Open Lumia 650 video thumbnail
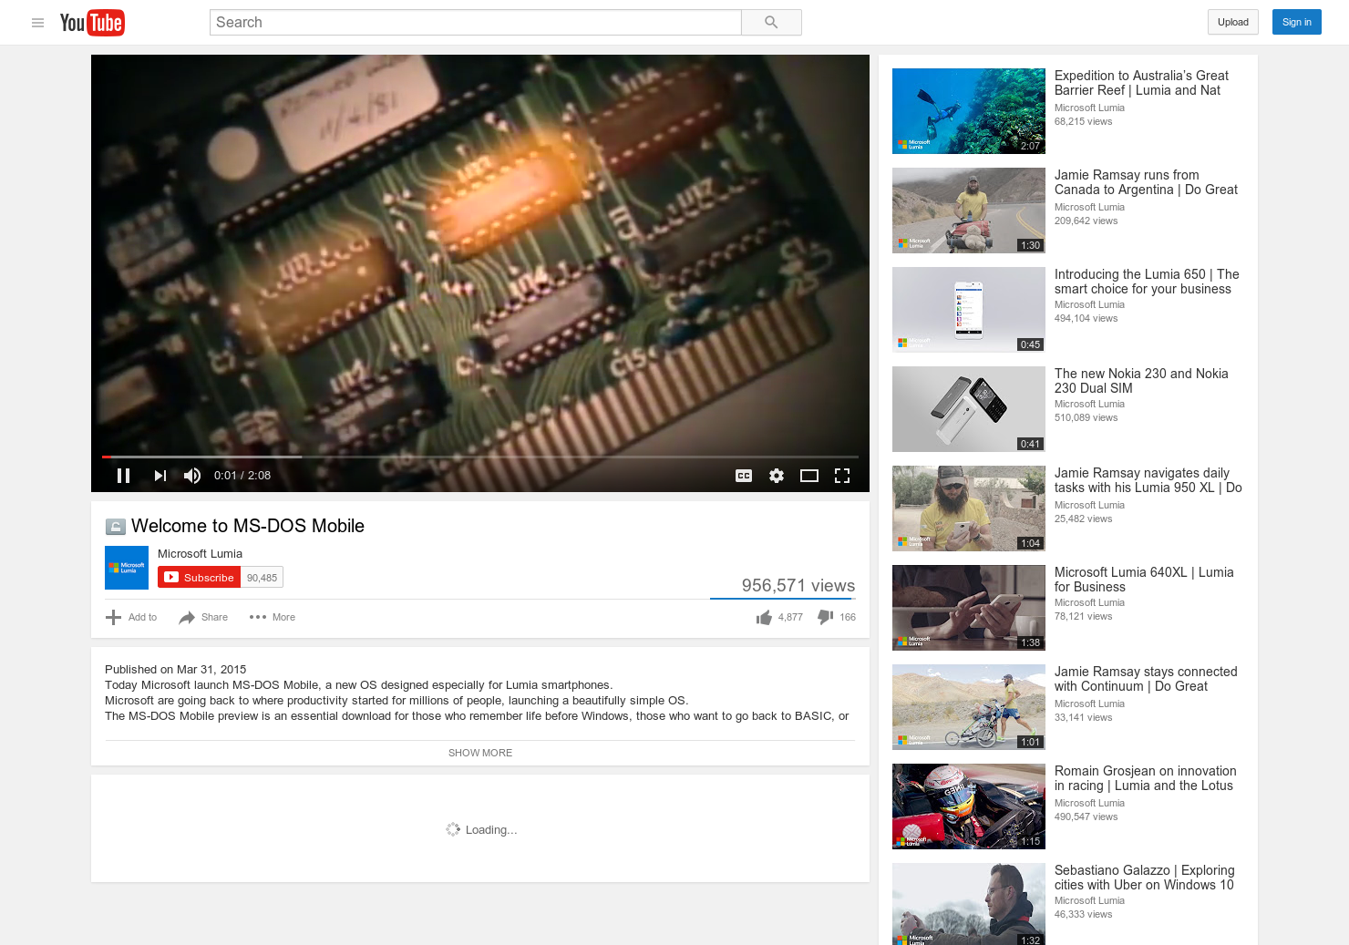The height and width of the screenshot is (945, 1349). [969, 310]
